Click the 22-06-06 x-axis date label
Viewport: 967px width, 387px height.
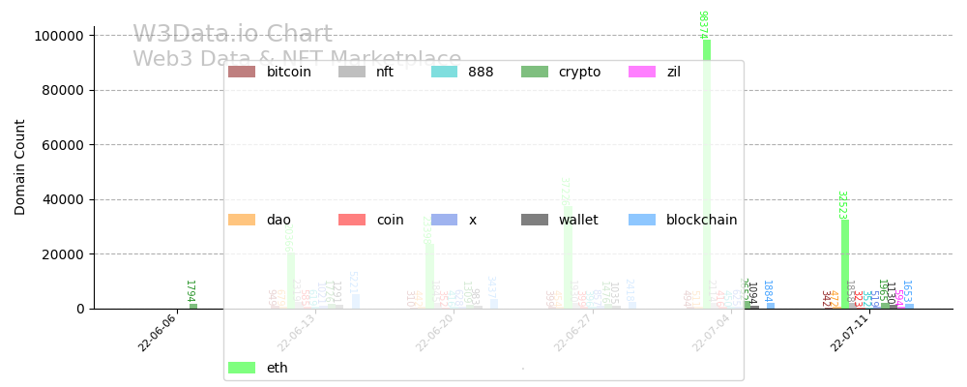[158, 333]
